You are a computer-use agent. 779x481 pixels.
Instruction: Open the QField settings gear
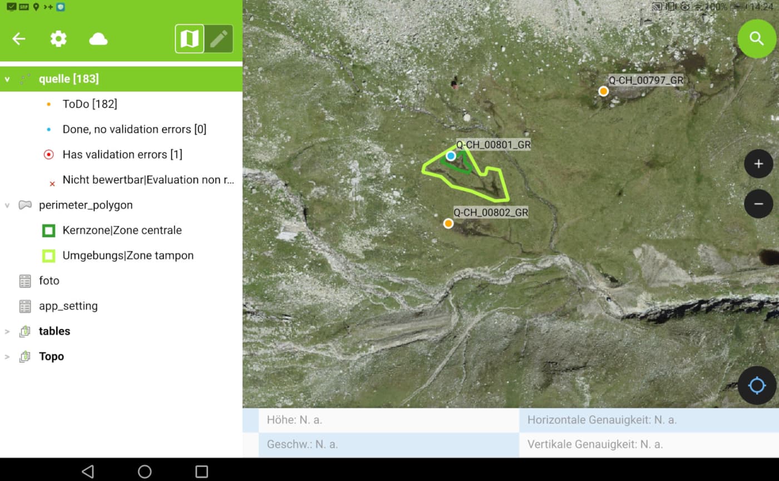[58, 39]
